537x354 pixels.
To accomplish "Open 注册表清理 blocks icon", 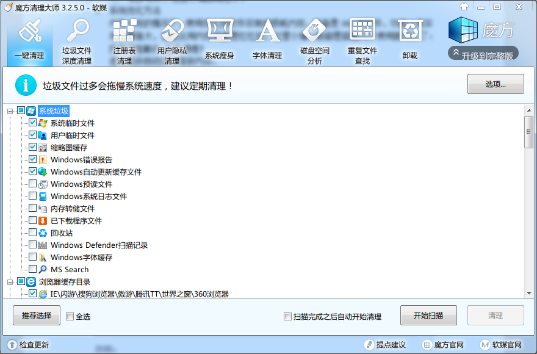I will [x=124, y=31].
